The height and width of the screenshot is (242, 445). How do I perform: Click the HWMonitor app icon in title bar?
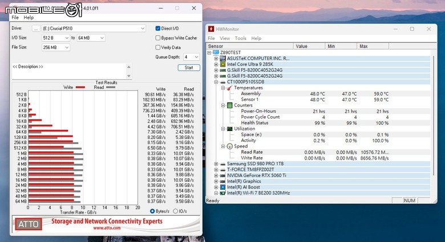(211, 29)
